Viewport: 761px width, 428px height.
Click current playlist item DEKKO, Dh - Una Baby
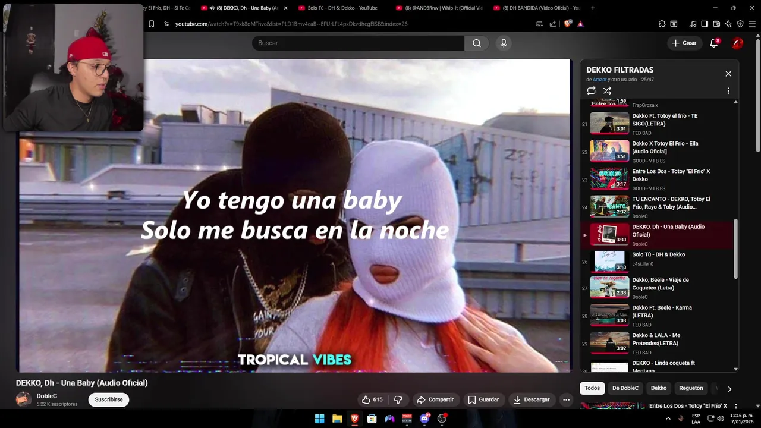tap(657, 235)
